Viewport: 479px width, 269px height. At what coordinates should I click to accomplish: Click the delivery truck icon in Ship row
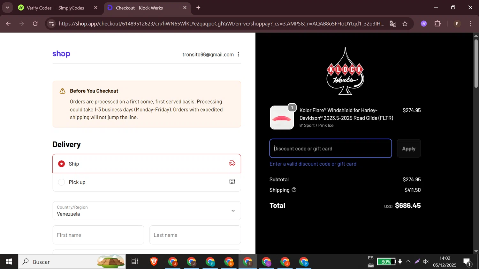[232, 163]
